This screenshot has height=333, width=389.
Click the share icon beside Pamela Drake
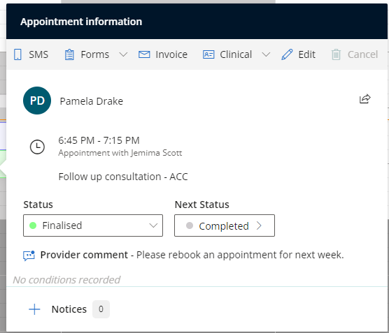pos(365,99)
